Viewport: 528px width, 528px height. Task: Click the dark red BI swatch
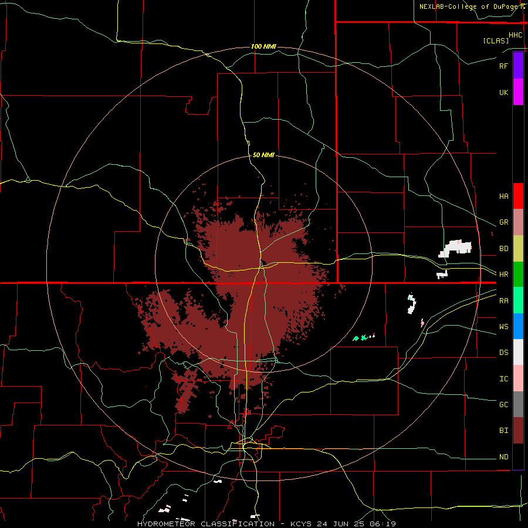518,431
